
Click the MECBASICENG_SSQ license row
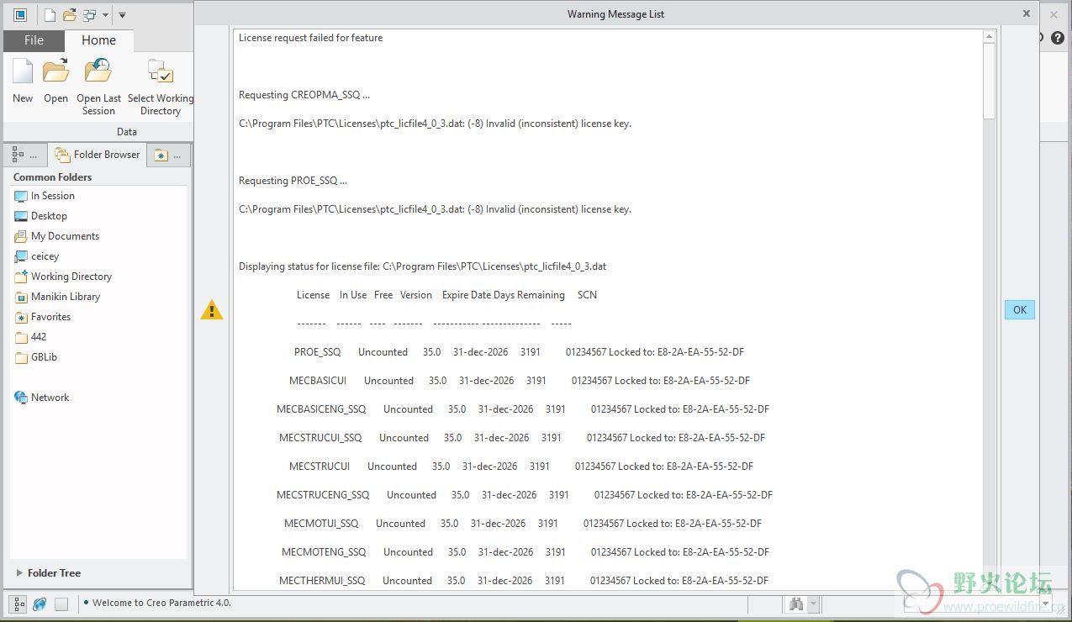coord(523,409)
